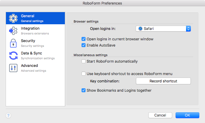
Task: Click the Browser settings heading
Action: tap(86, 21)
